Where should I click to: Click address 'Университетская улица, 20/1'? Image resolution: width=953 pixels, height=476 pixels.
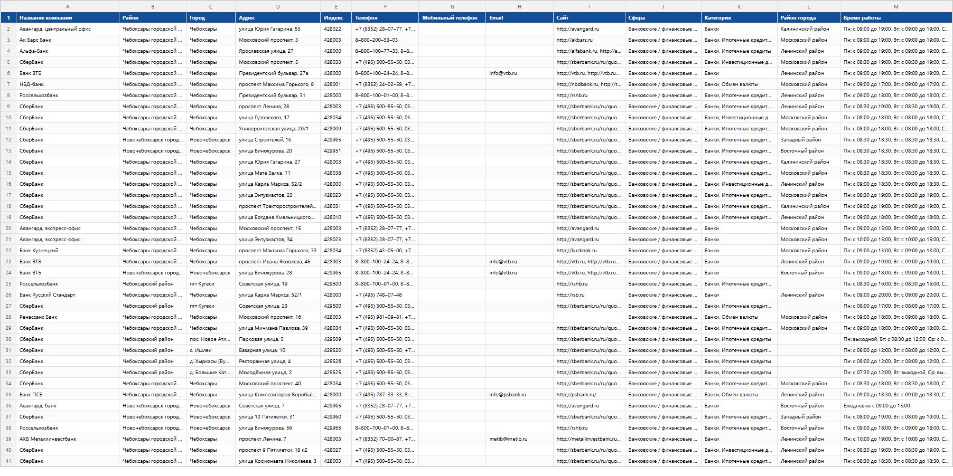pos(278,129)
